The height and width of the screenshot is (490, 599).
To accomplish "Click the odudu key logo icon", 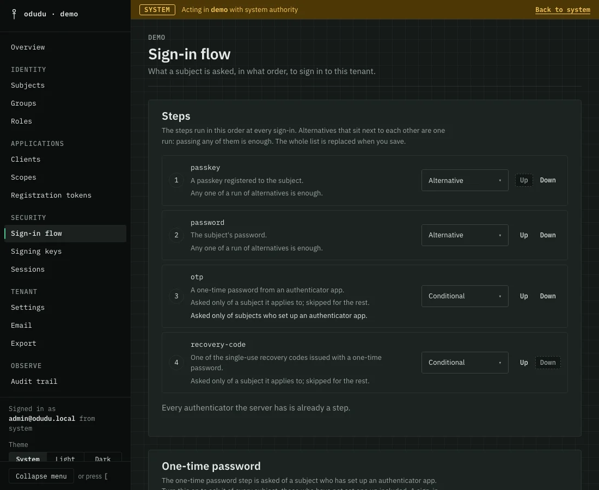I will (14, 14).
